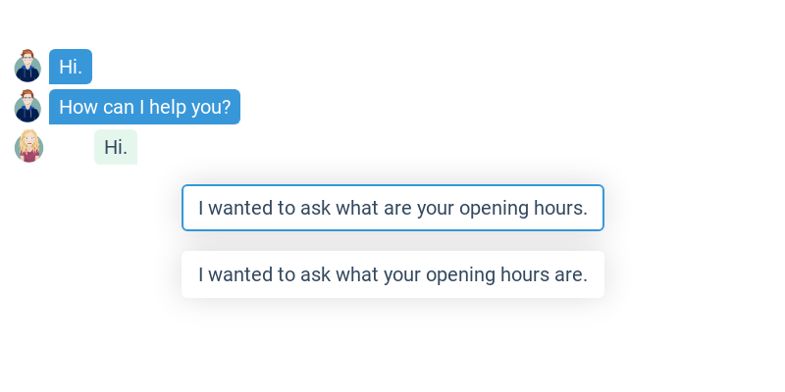Pick the first opening hours sentence option

pos(392,208)
